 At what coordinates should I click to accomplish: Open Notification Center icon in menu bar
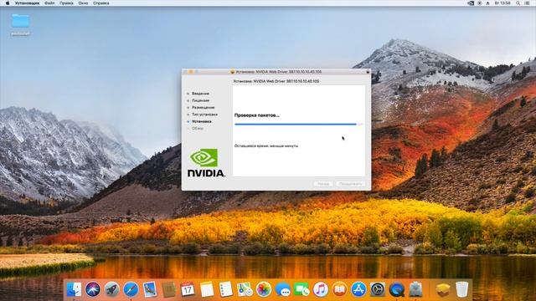[528, 3]
